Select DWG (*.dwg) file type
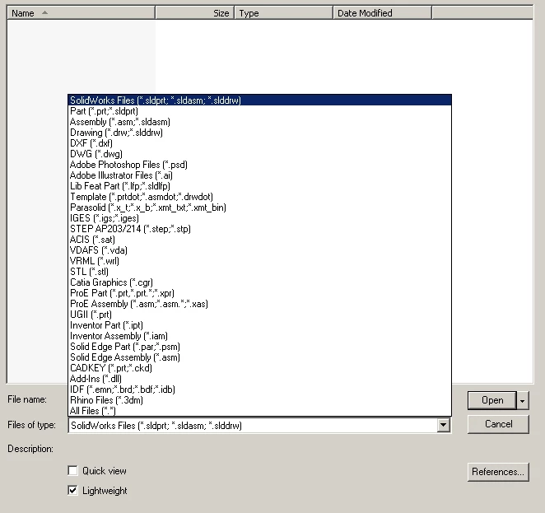 tap(259, 154)
